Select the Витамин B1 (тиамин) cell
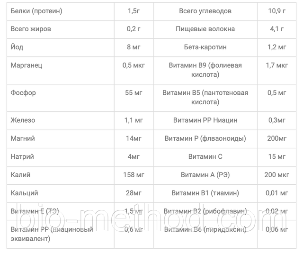303x253 pixels. coord(205,193)
